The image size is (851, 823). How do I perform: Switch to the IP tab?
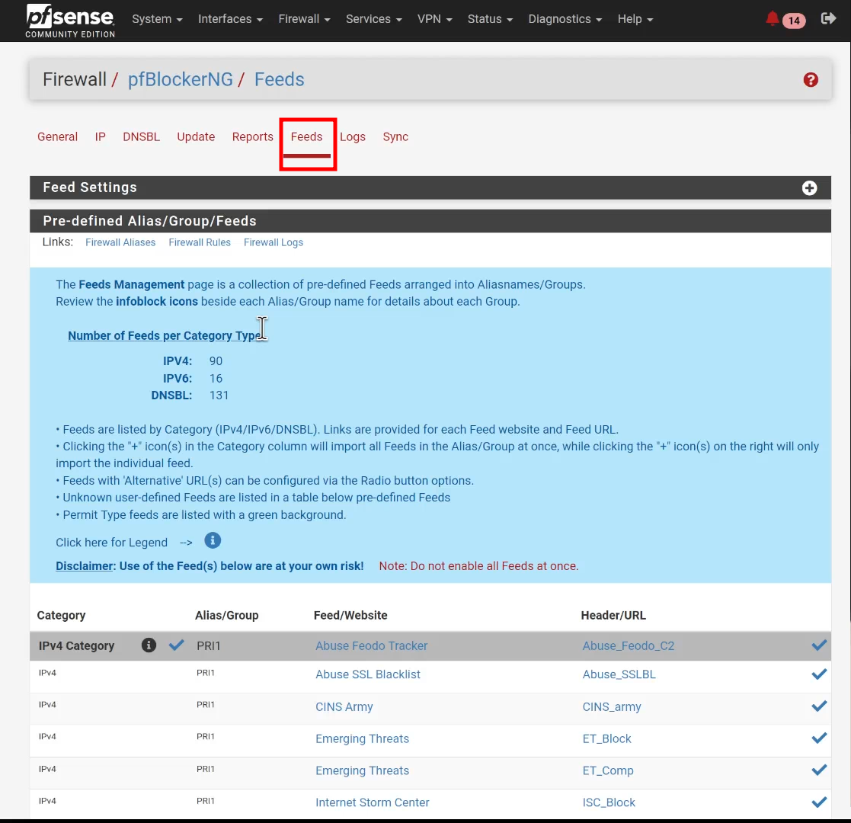[x=101, y=137]
